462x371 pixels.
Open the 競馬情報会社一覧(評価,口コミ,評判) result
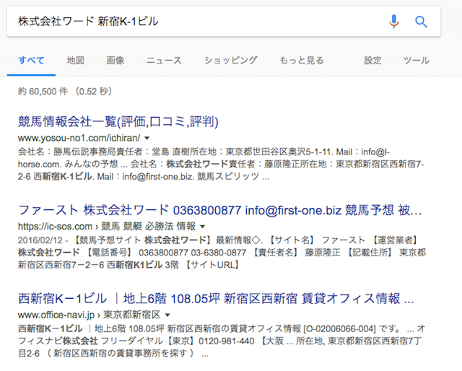(x=118, y=121)
